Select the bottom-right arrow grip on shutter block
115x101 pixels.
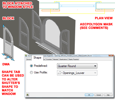point(13,60)
